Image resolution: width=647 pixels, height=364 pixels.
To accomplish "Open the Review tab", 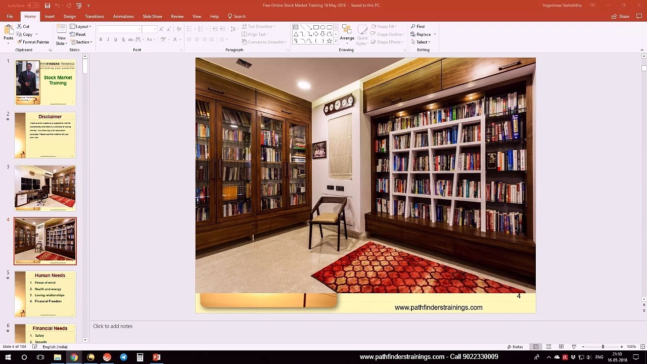I will 177,16.
